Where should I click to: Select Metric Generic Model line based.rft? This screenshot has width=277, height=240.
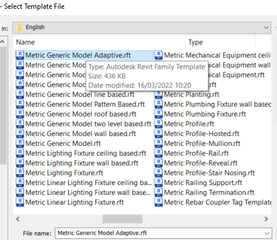(80, 95)
